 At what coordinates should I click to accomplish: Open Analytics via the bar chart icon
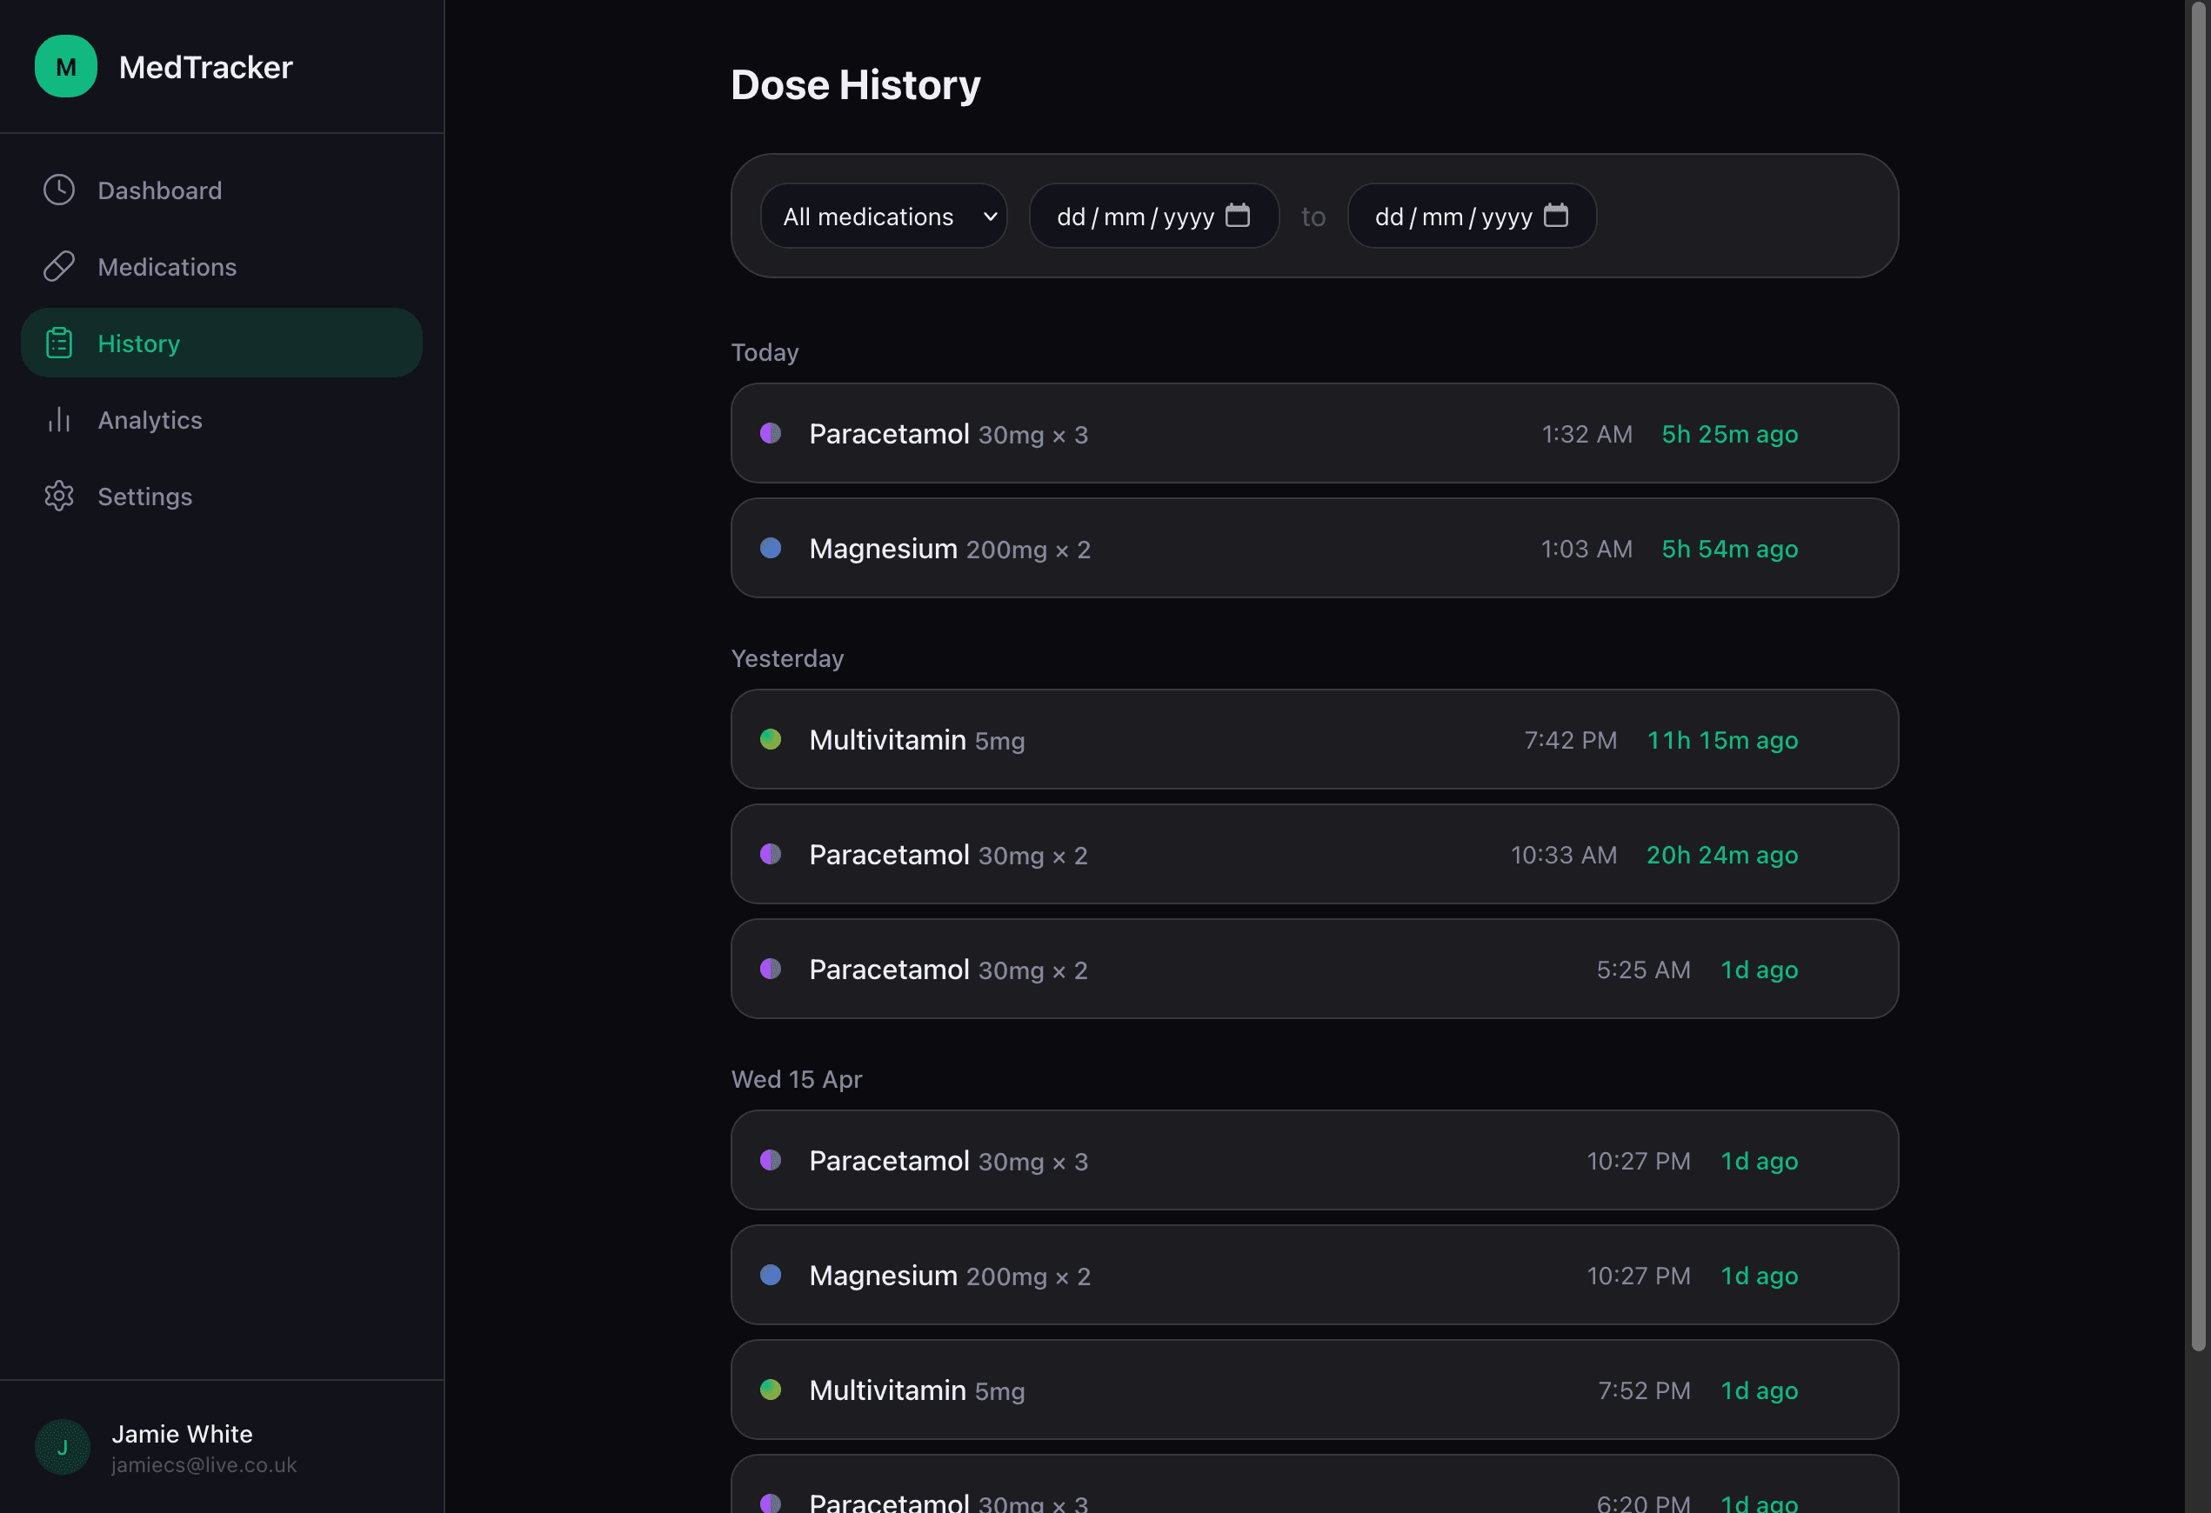click(x=58, y=419)
